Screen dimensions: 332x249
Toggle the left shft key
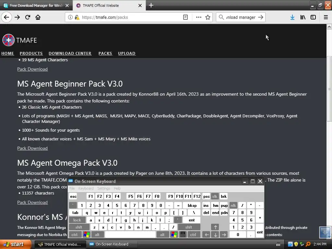point(79,227)
